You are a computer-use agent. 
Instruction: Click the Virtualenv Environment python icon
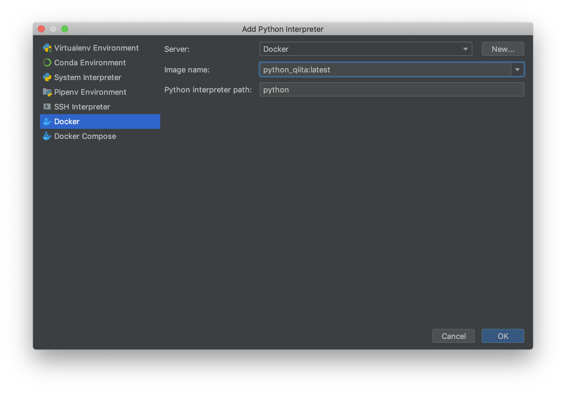(x=47, y=48)
